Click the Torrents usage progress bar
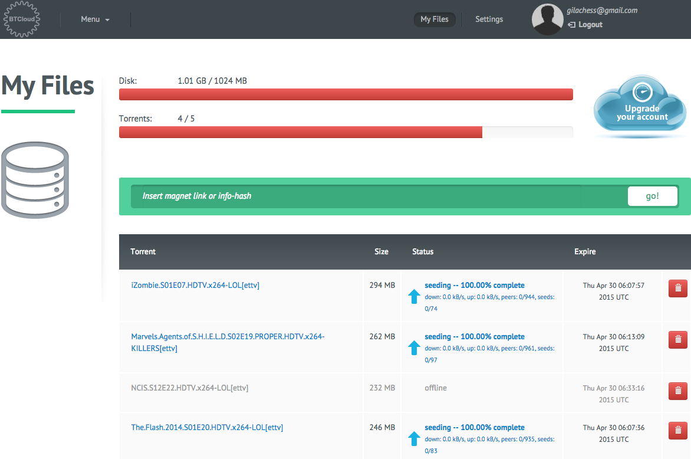This screenshot has width=691, height=459. 346,132
